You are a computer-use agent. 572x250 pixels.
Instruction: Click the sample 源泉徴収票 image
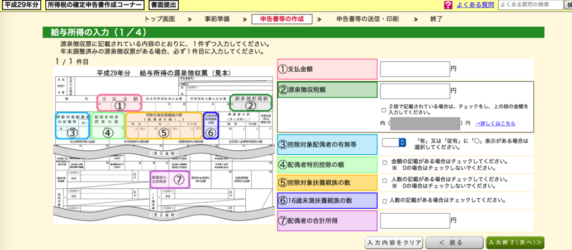[x=164, y=145]
